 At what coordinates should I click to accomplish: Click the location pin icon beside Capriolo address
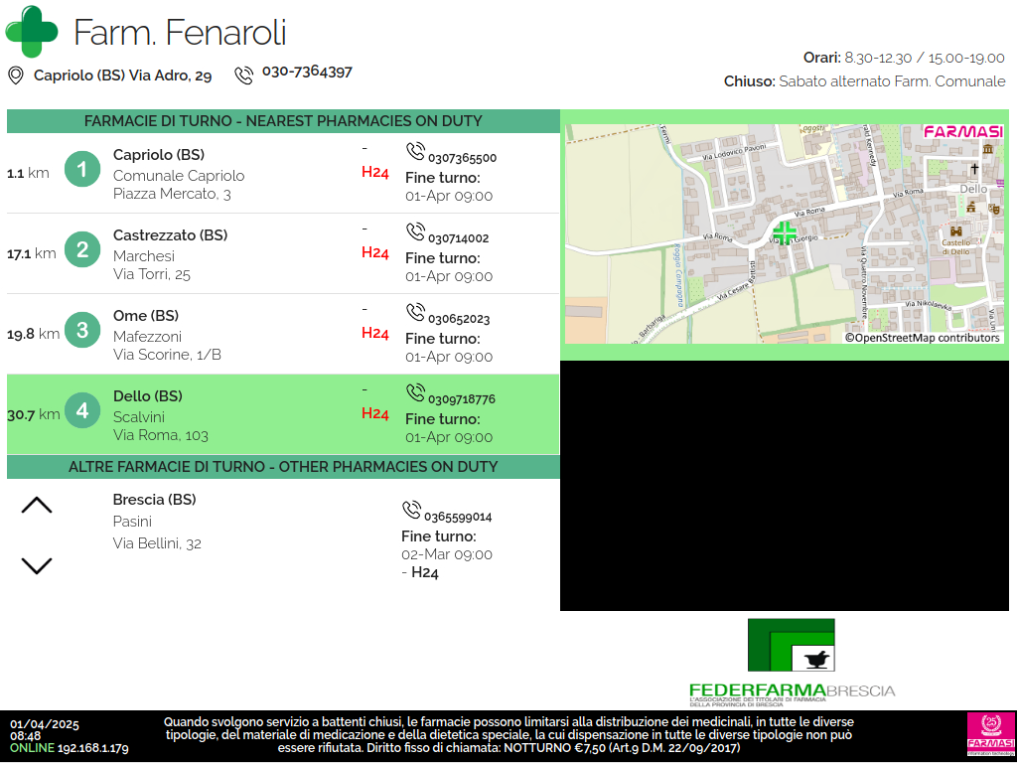tap(15, 76)
